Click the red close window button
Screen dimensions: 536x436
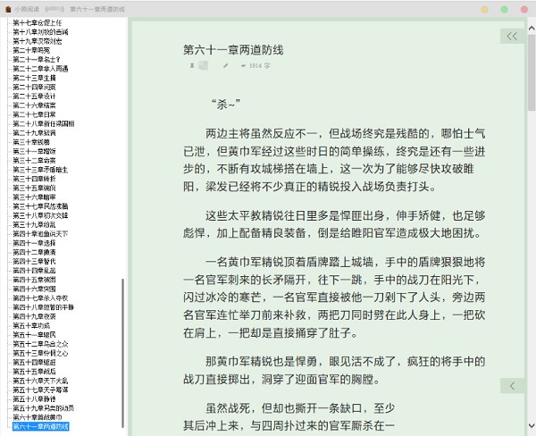click(x=524, y=10)
